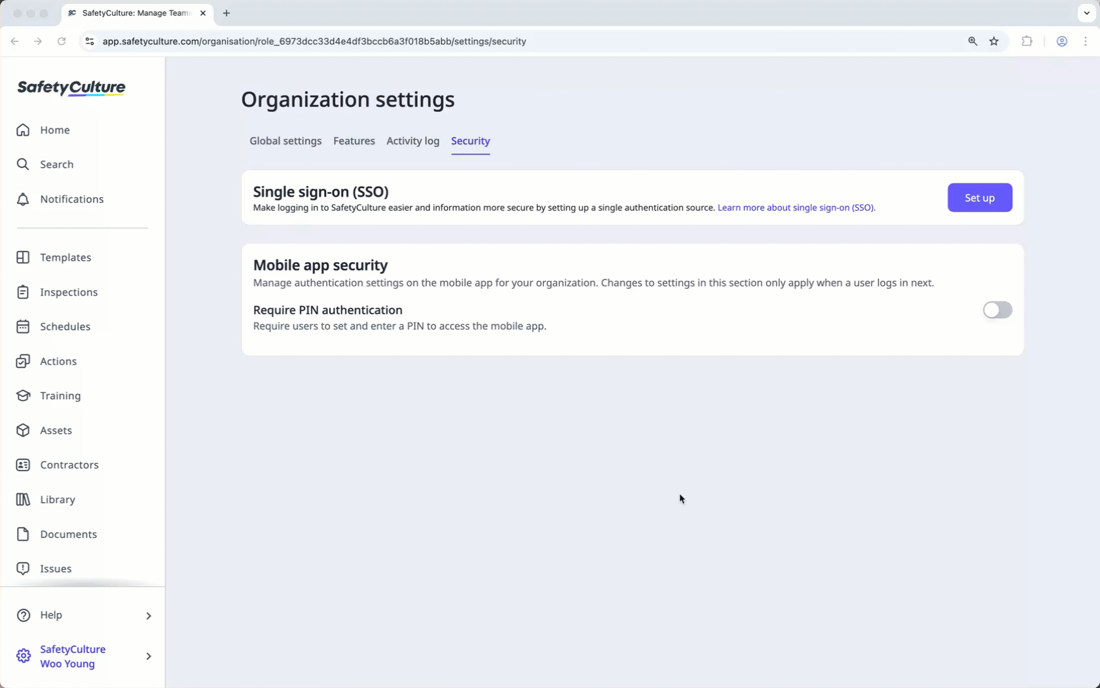Click the Help question mark icon

pos(23,615)
